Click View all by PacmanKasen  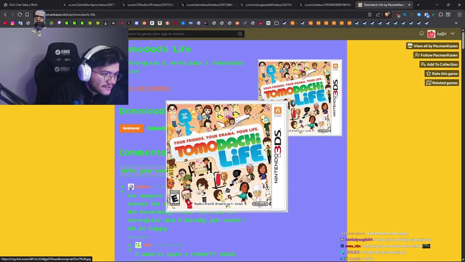[x=432, y=46]
